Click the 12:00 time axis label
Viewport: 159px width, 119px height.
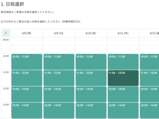[x=6, y=89]
